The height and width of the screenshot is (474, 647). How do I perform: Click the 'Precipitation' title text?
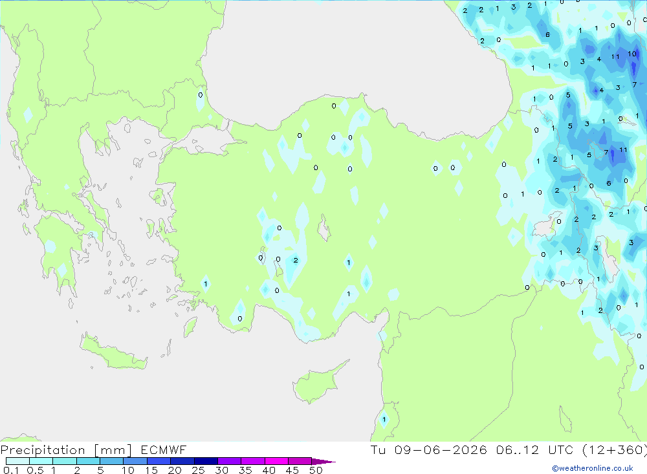pyautogui.click(x=43, y=450)
